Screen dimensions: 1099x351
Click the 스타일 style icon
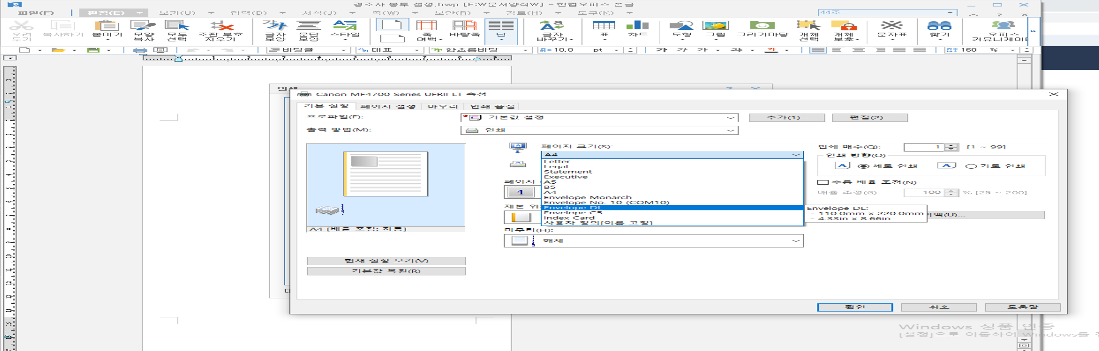point(345,25)
